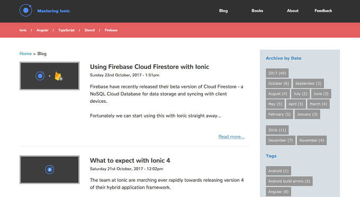Open the Firebase category link

(111, 30)
